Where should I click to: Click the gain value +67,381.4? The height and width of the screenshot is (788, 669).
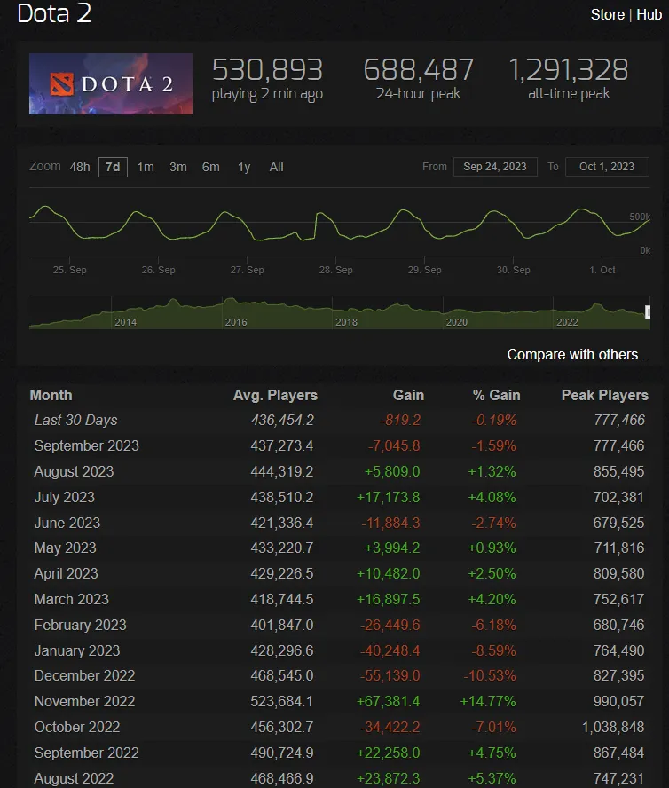tap(388, 701)
